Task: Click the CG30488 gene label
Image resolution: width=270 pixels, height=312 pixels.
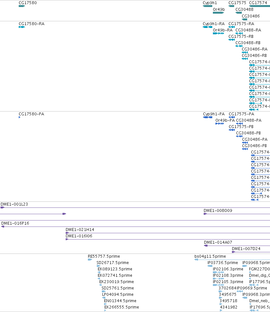Action: coord(244,9)
